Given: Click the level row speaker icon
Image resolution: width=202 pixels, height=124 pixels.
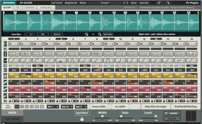Looking at the screenshot, I should [5, 96].
